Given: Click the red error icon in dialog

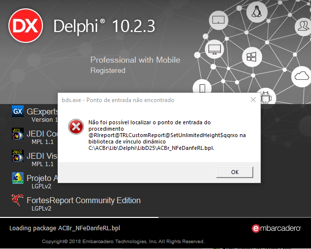Looking at the screenshot, I should [76, 127].
